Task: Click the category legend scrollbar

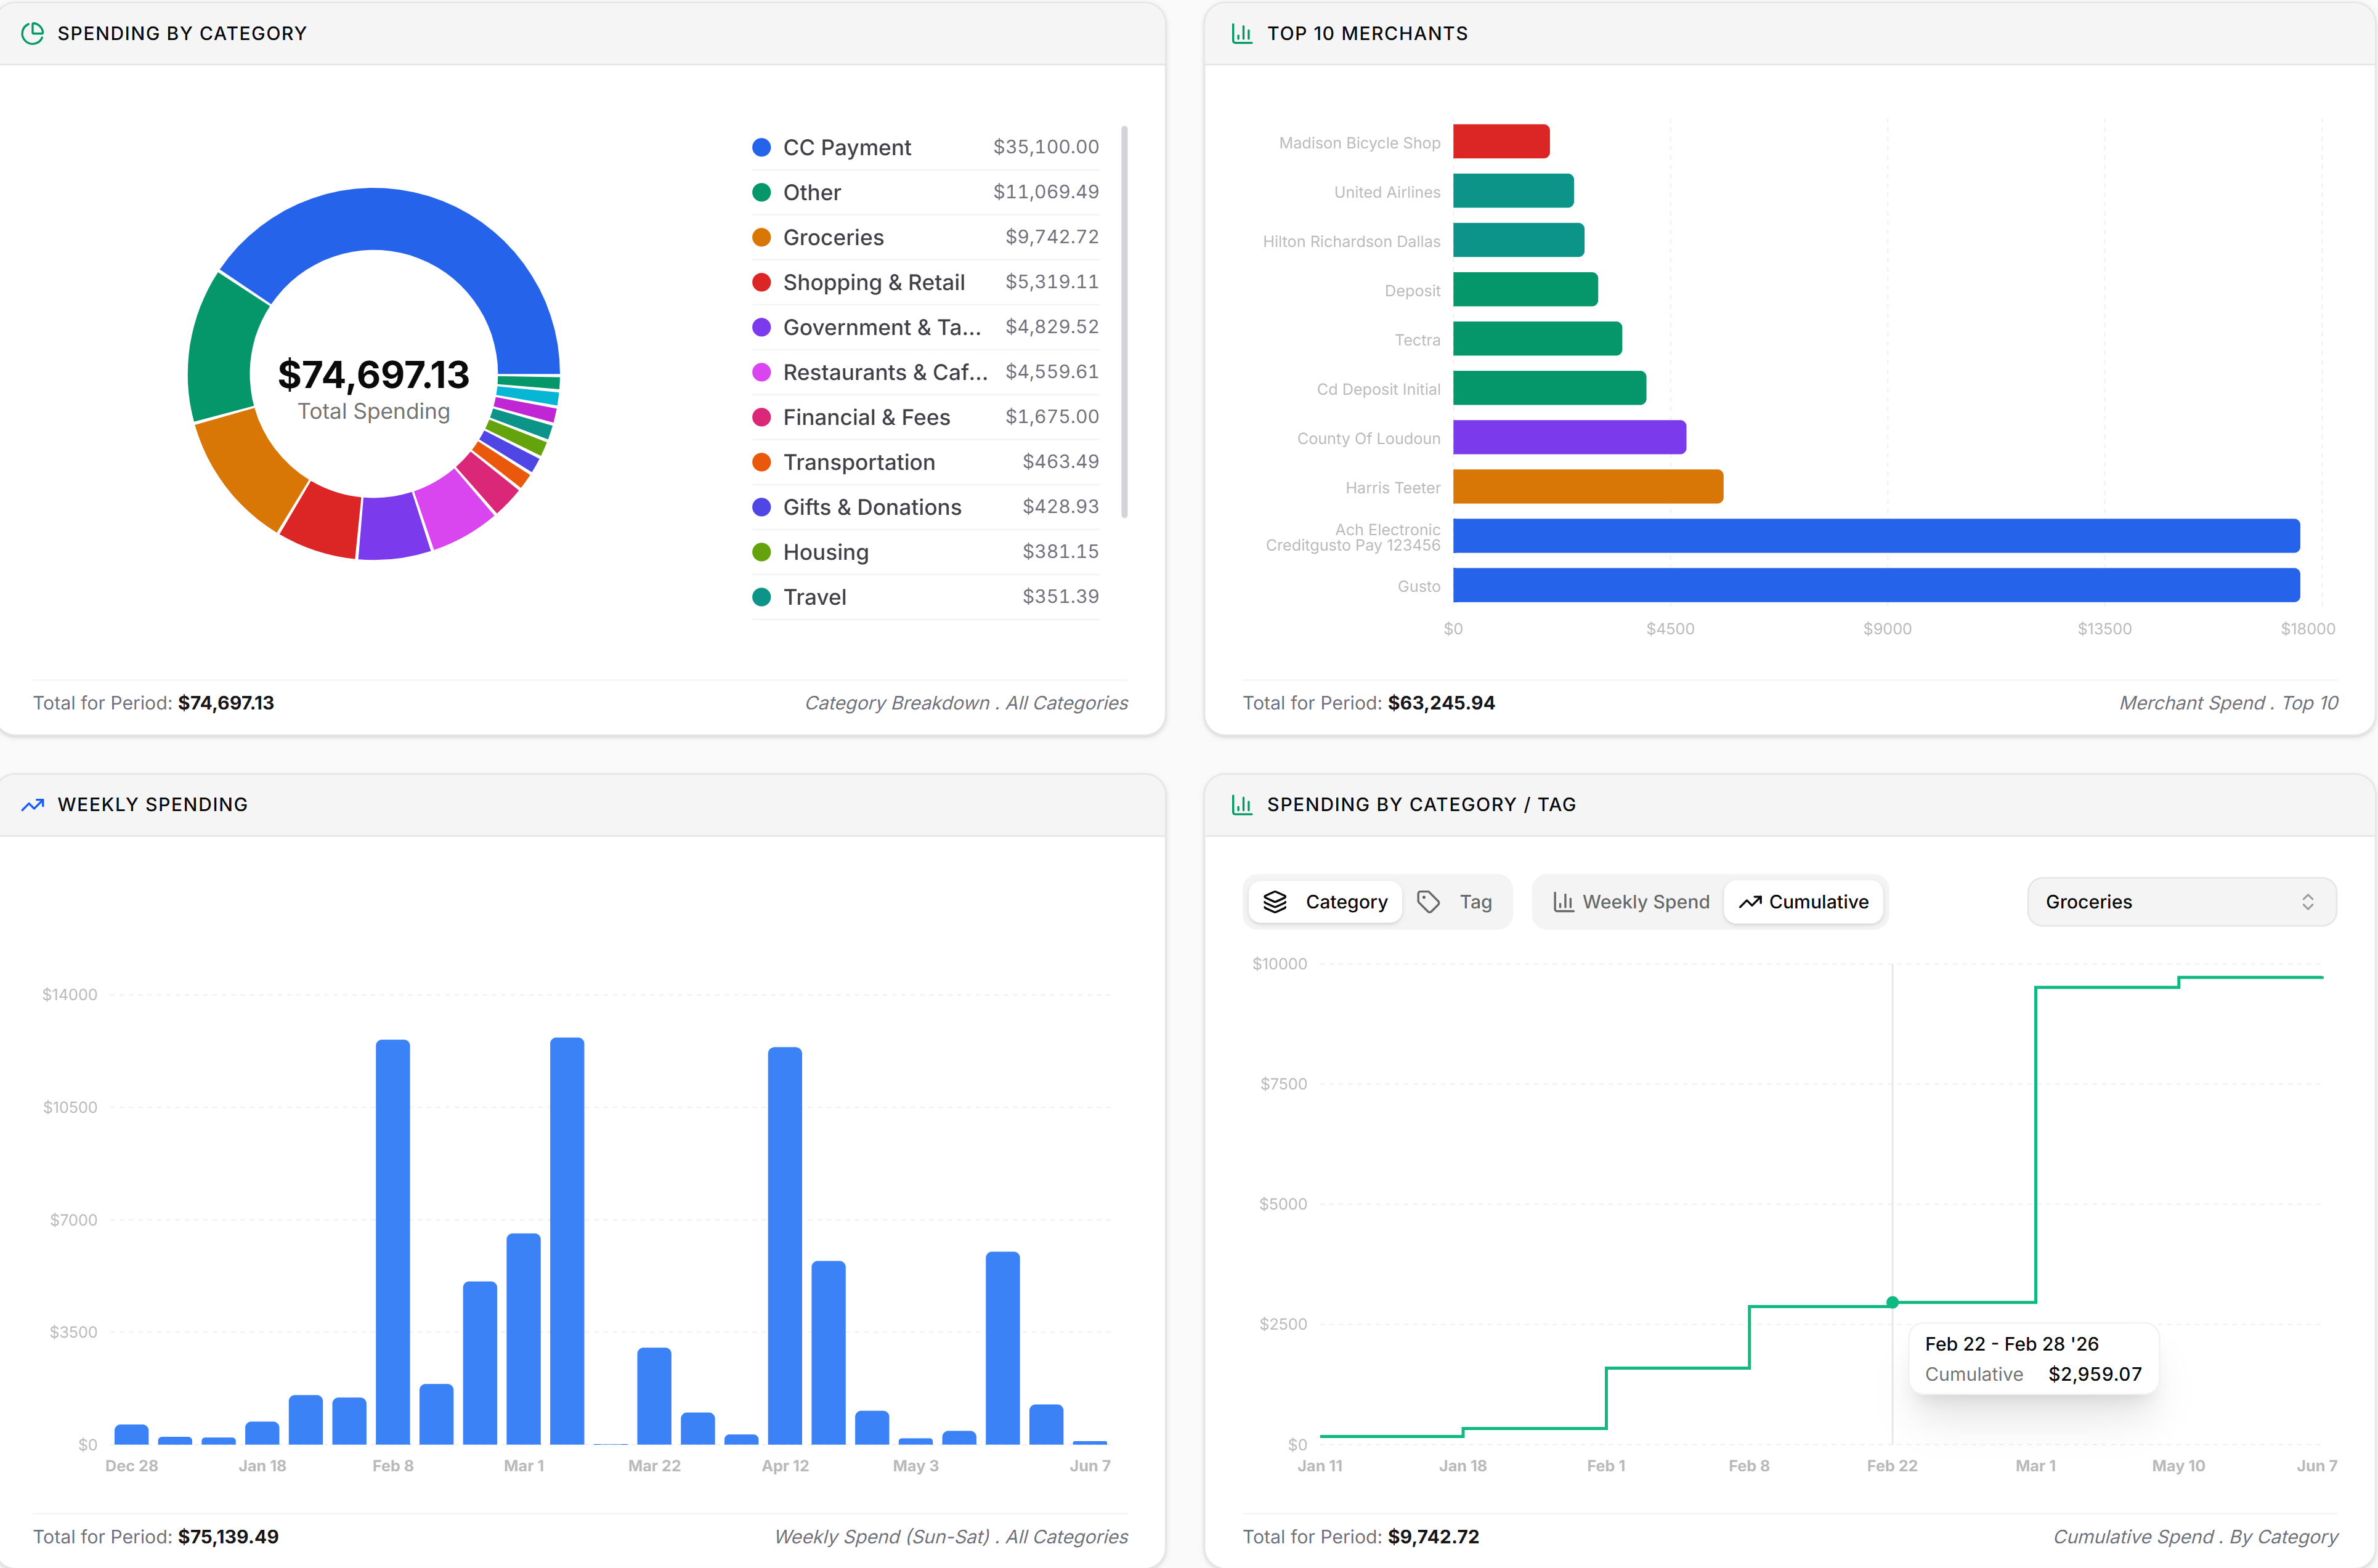Action: coord(1124,322)
